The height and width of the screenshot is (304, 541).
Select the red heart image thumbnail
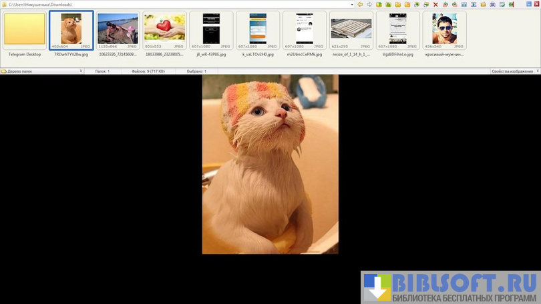165,31
